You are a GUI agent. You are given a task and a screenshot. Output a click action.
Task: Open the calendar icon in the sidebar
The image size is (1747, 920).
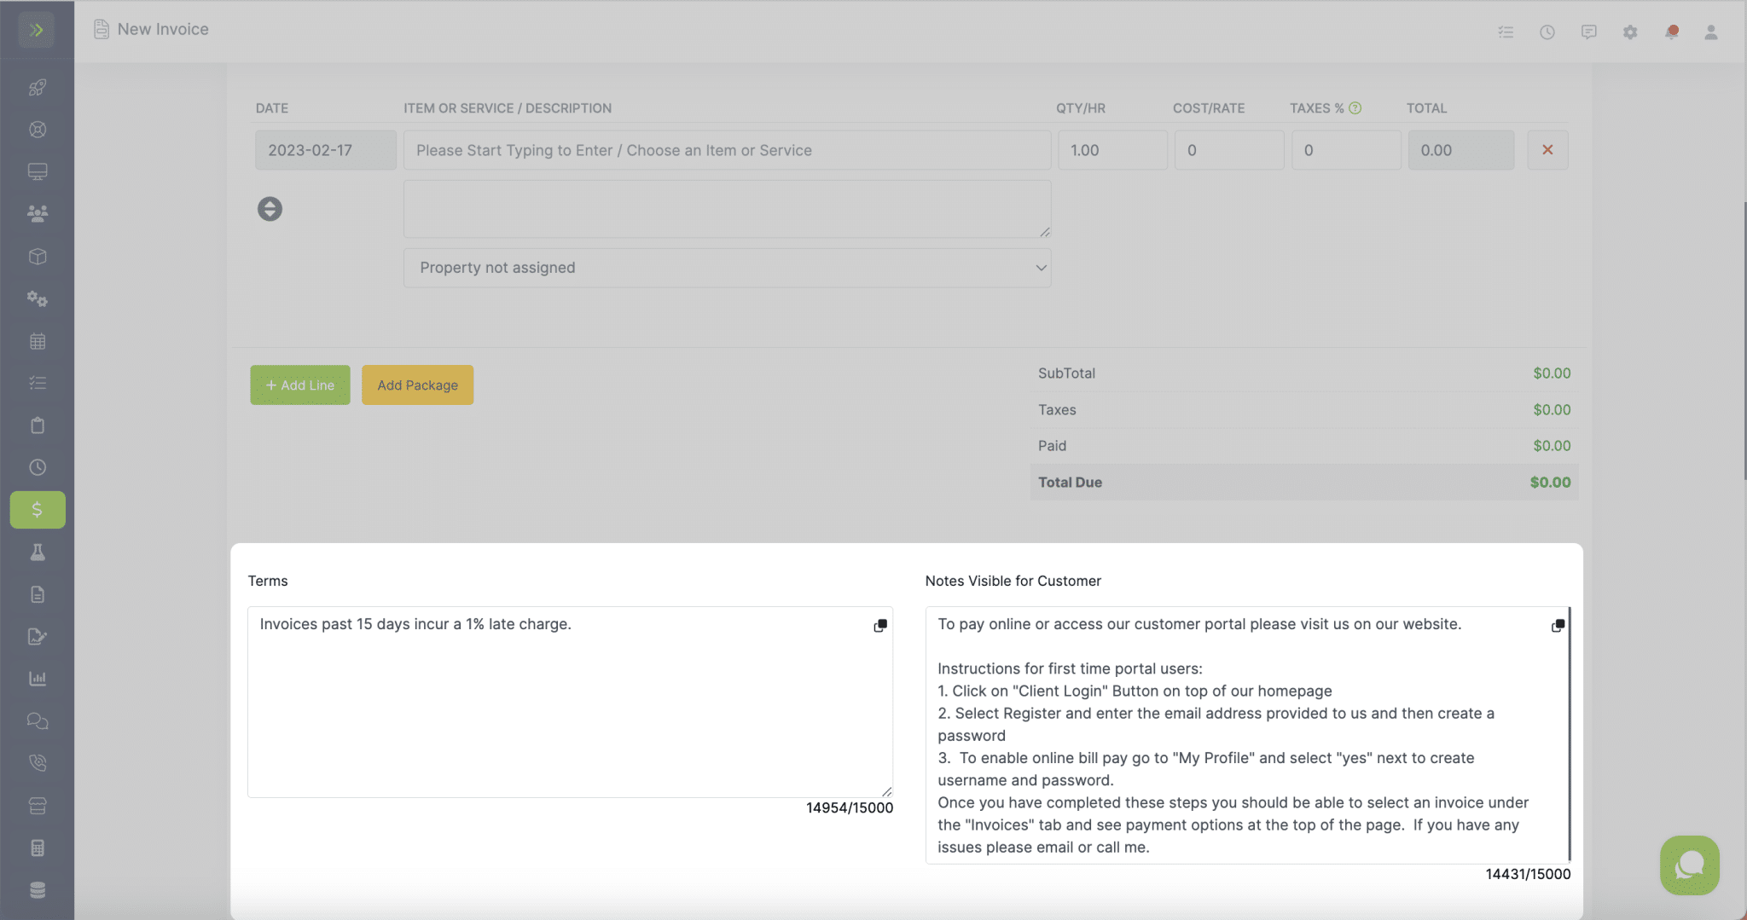37,340
